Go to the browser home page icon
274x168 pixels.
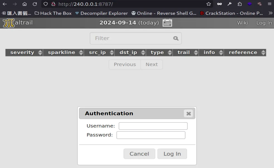point(25,4)
